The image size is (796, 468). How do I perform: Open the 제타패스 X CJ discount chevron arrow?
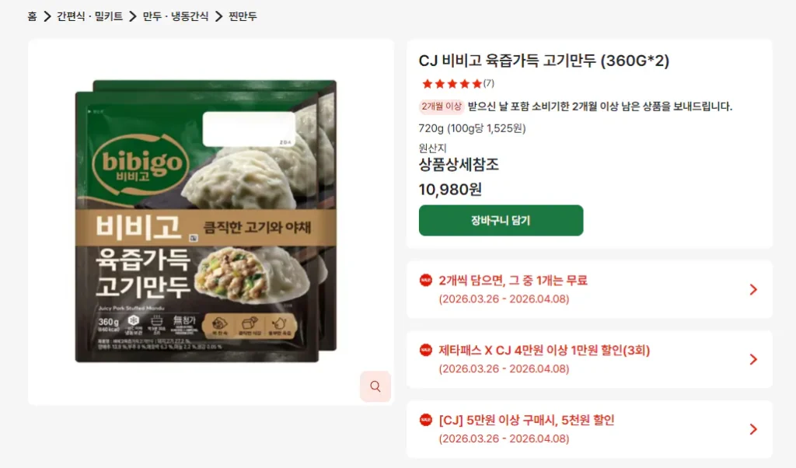coord(753,359)
